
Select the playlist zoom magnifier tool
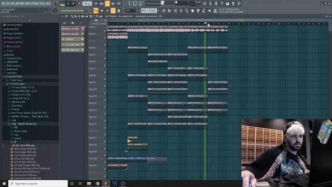[x=98, y=16]
